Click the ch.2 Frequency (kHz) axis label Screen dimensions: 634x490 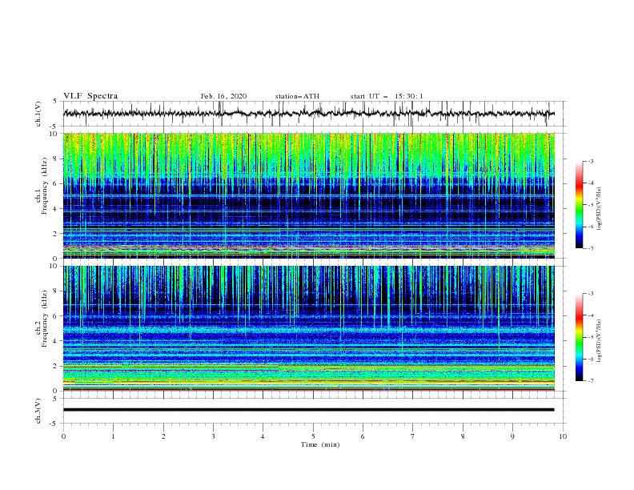point(42,318)
